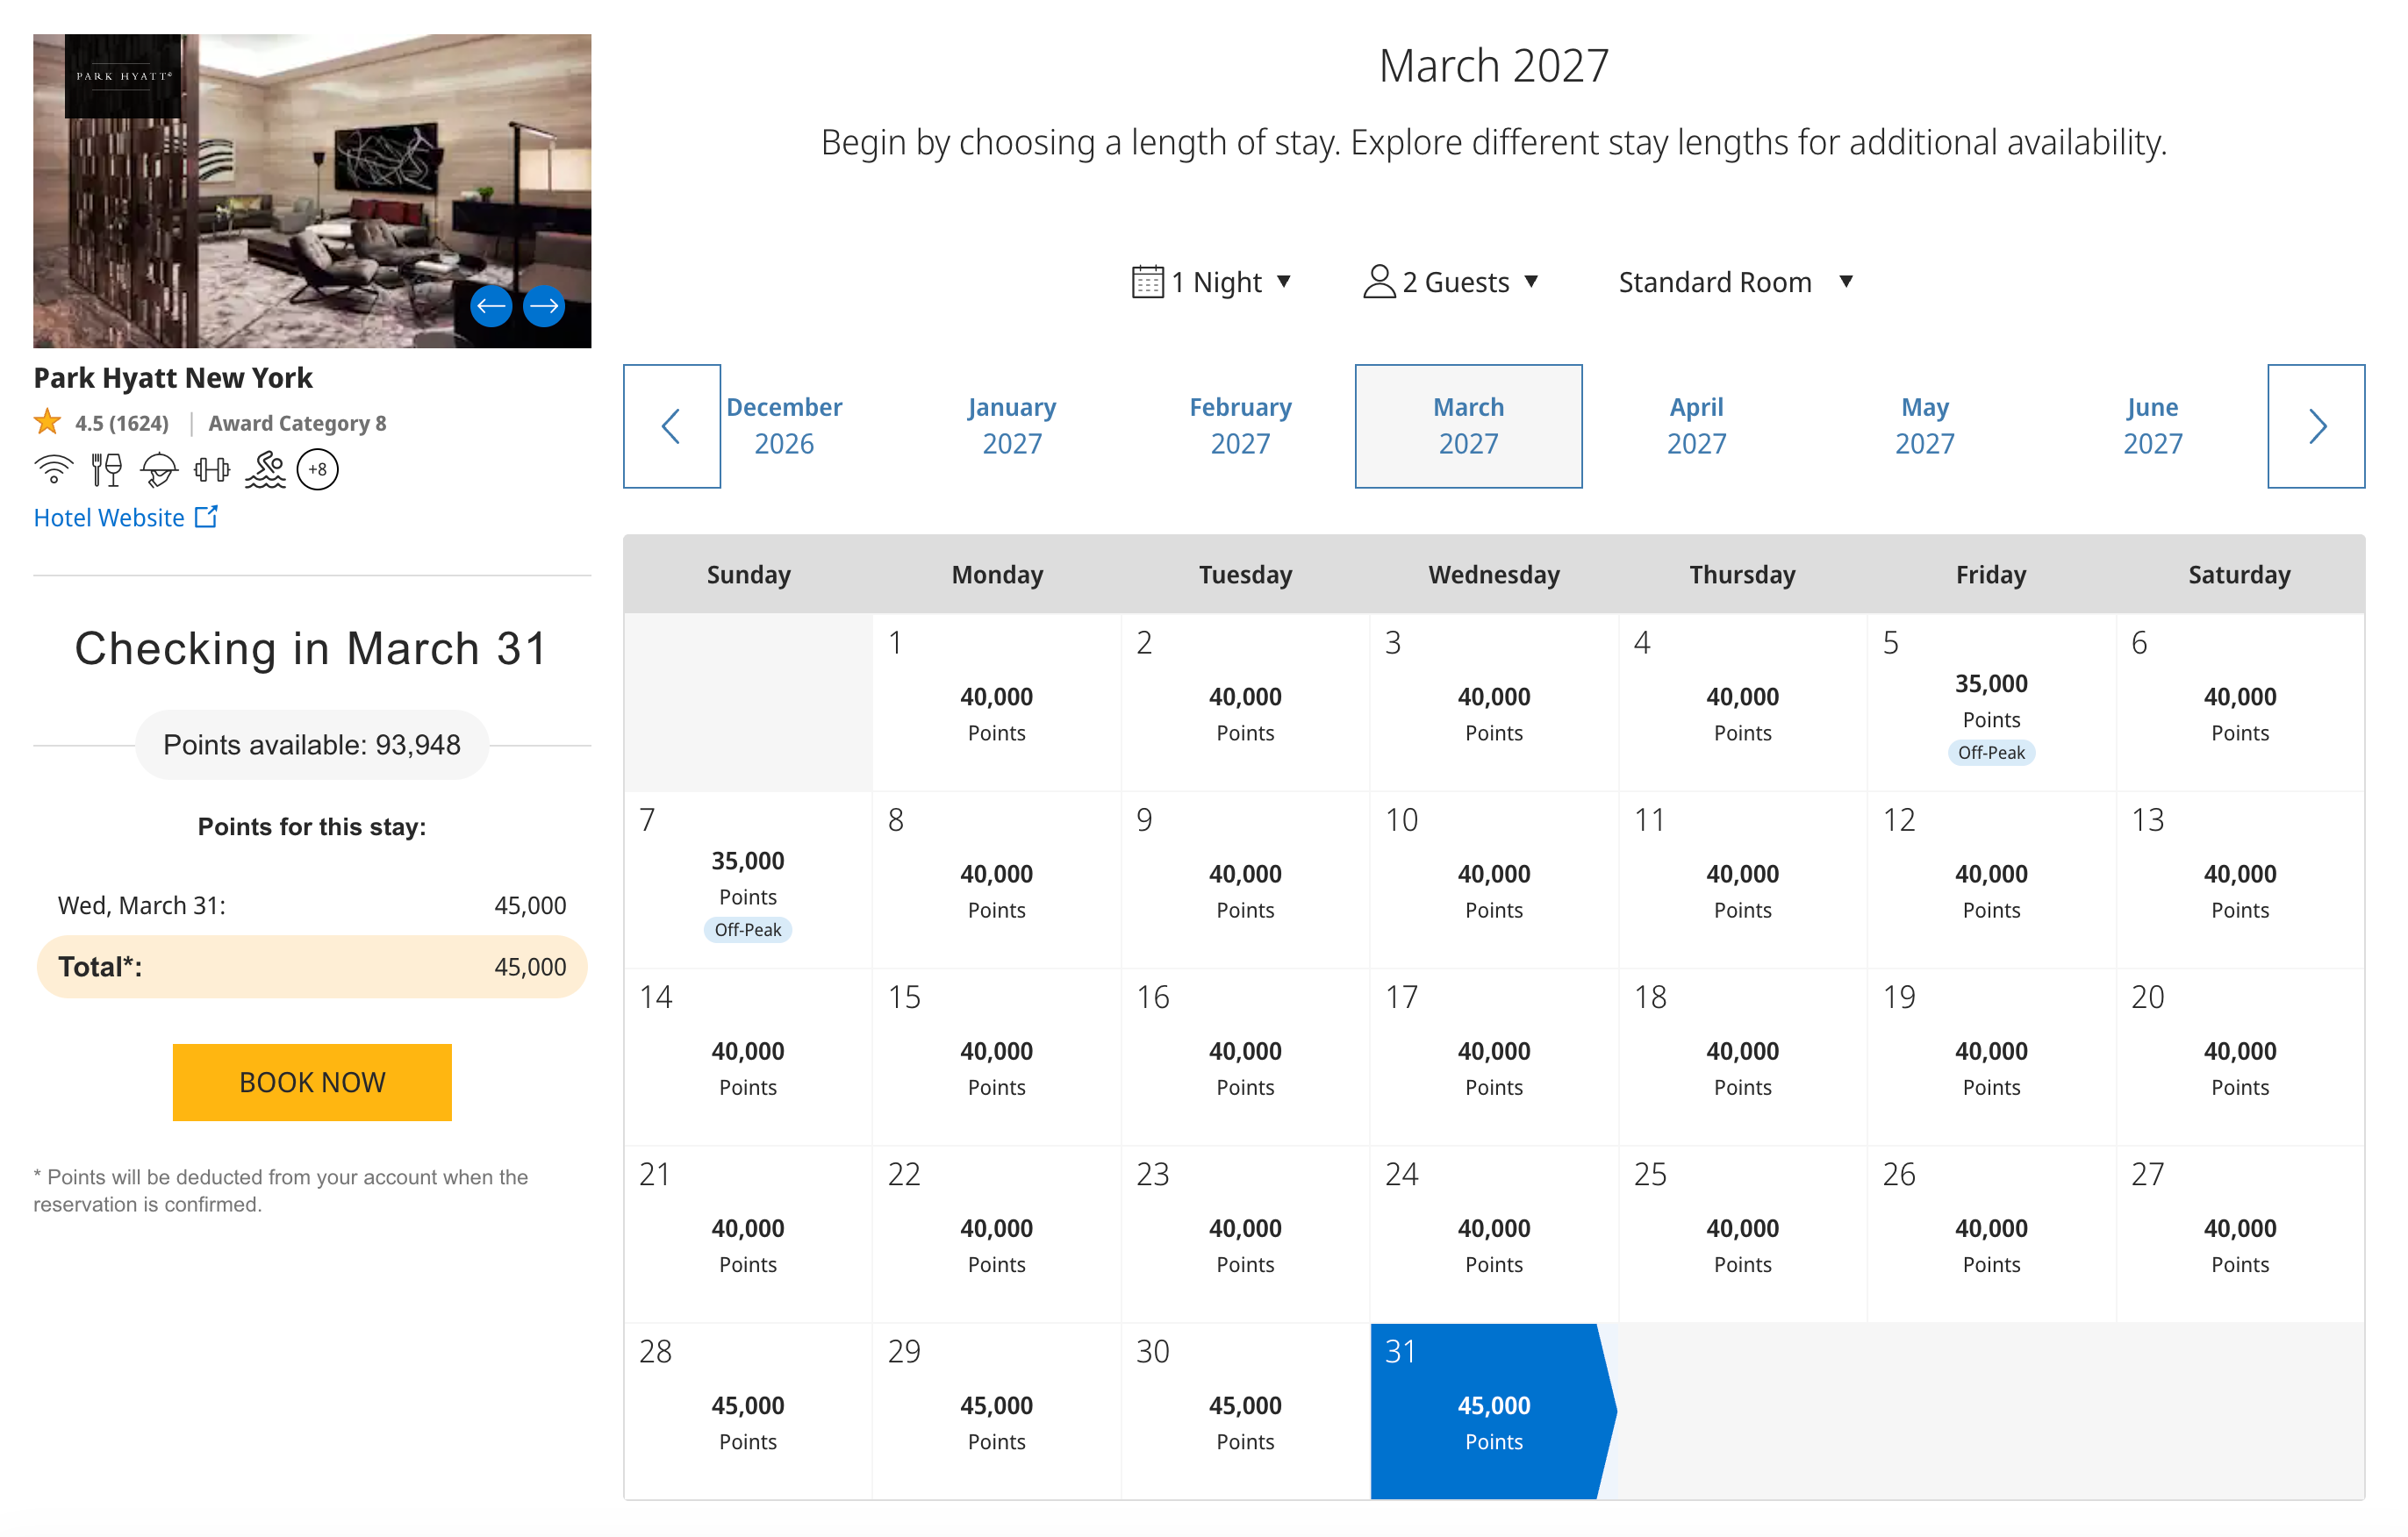This screenshot has height=1537, width=2408.
Task: Select March 19 on the calendar
Action: [x=1991, y=1056]
